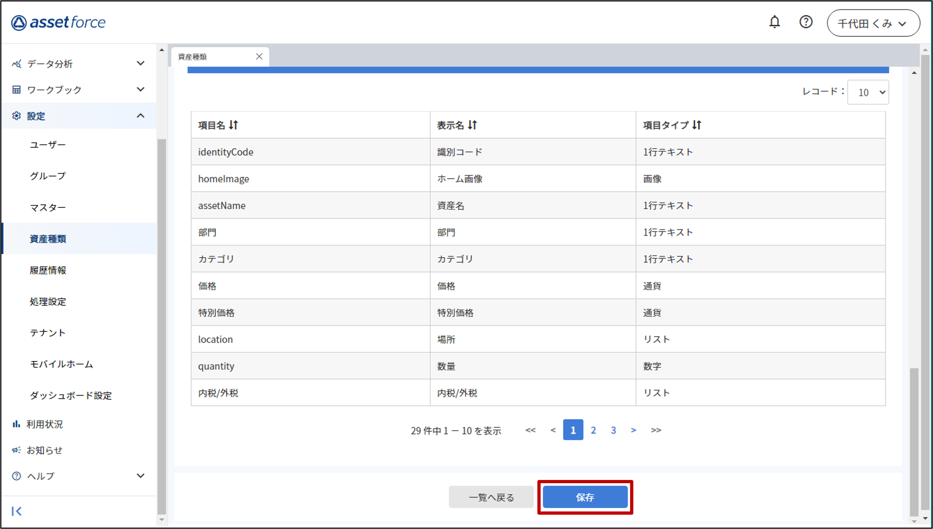Open the レコード count dropdown

(867, 92)
